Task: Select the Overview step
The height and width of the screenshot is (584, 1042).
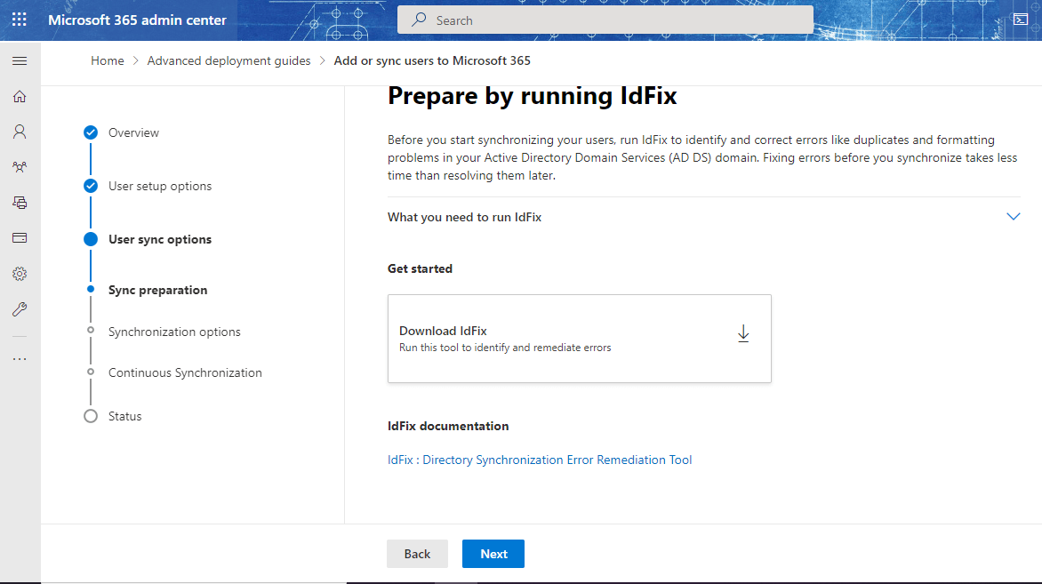Action: coord(133,132)
